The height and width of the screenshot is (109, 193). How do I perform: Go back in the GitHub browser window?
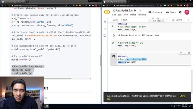(x=2, y=5)
